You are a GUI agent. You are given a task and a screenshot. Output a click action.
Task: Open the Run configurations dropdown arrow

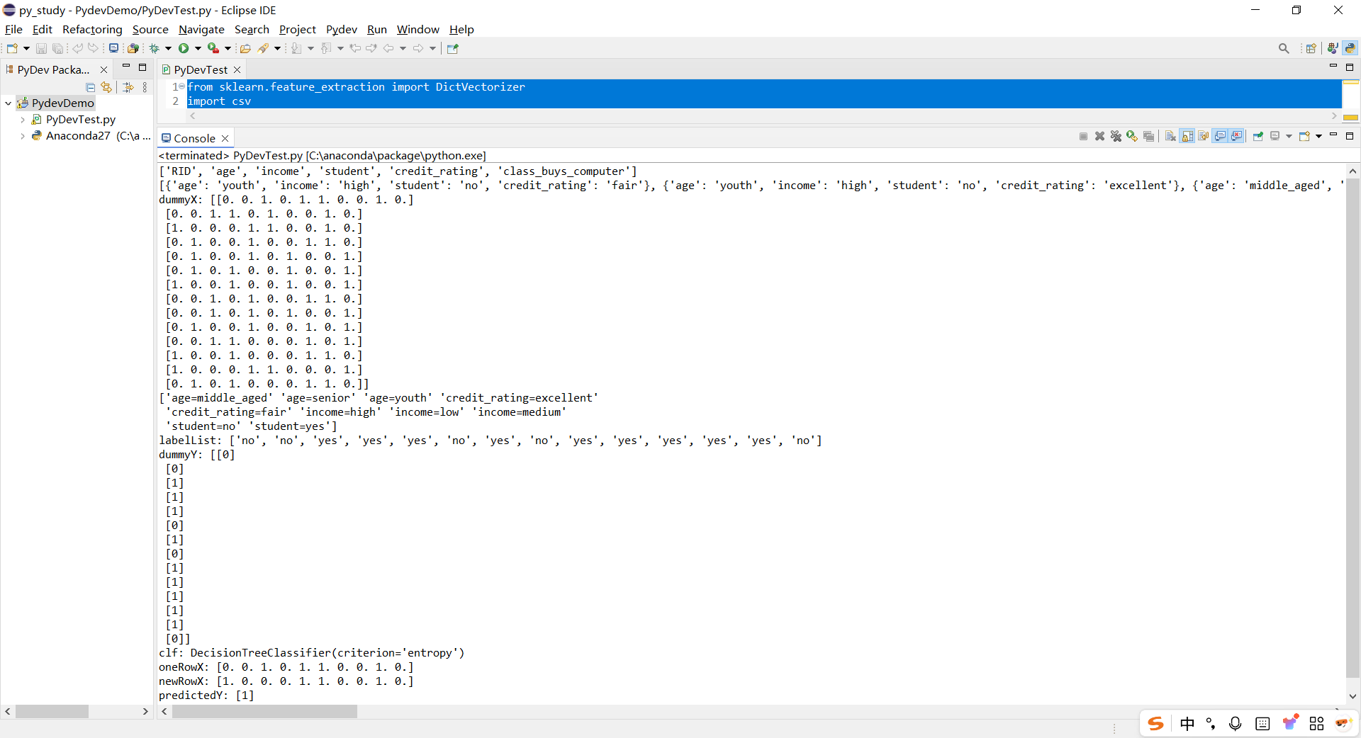point(198,48)
